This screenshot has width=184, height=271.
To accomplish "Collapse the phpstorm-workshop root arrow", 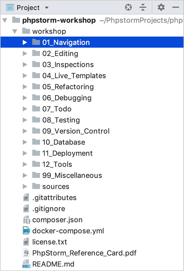I will pyautogui.click(x=5, y=21).
